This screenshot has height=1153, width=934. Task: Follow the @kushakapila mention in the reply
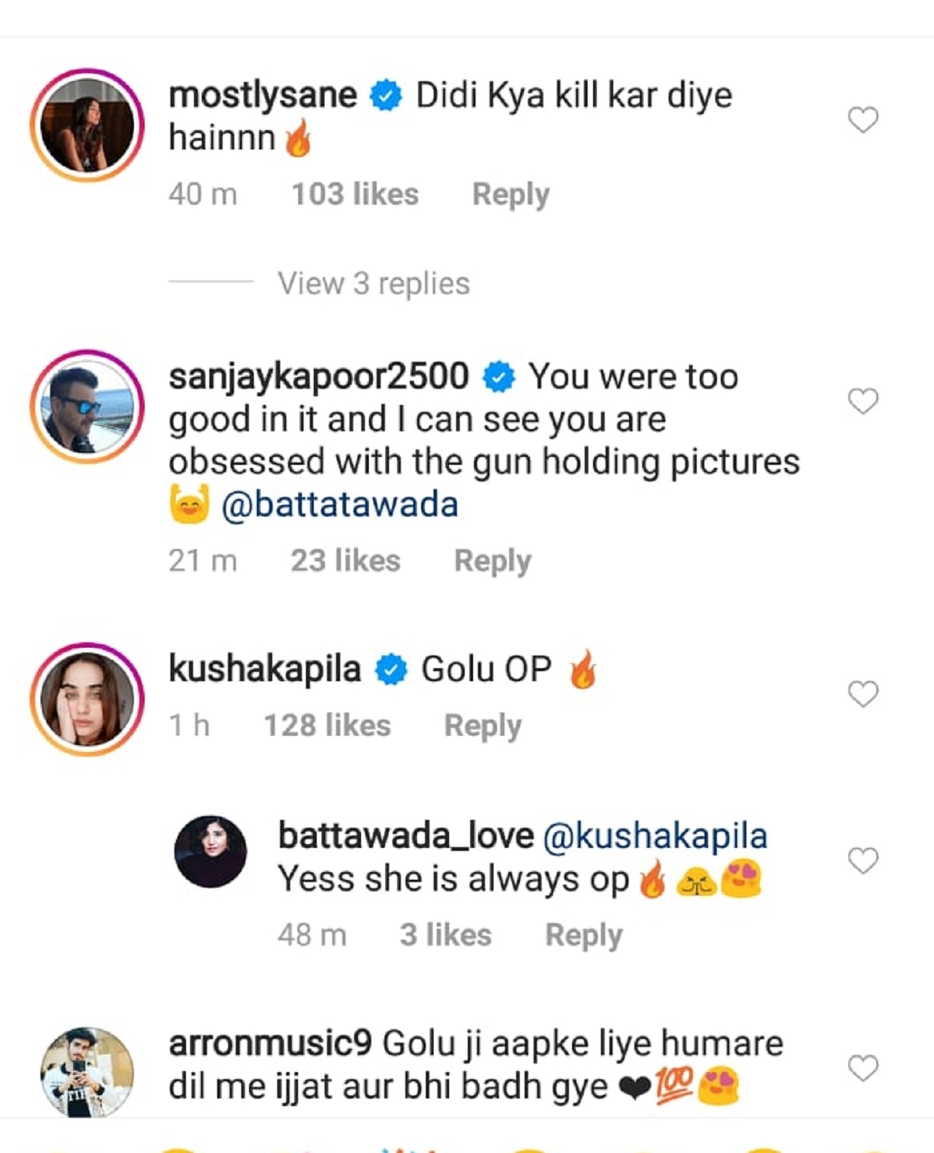(x=655, y=836)
